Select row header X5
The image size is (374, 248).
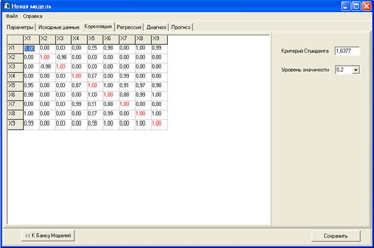click(15, 86)
